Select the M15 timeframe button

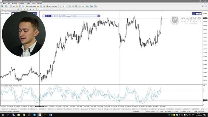tap(44, 9)
